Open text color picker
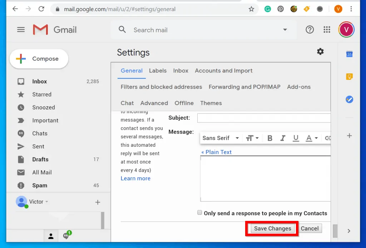 tap(311, 138)
